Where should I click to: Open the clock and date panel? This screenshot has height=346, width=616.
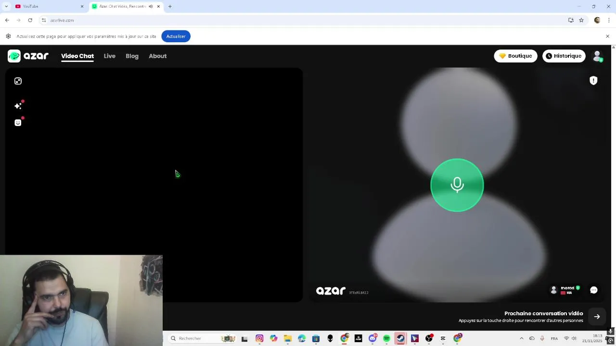point(592,338)
